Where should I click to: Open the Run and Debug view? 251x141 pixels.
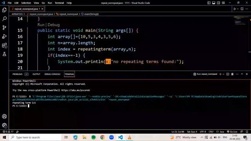[4, 36]
